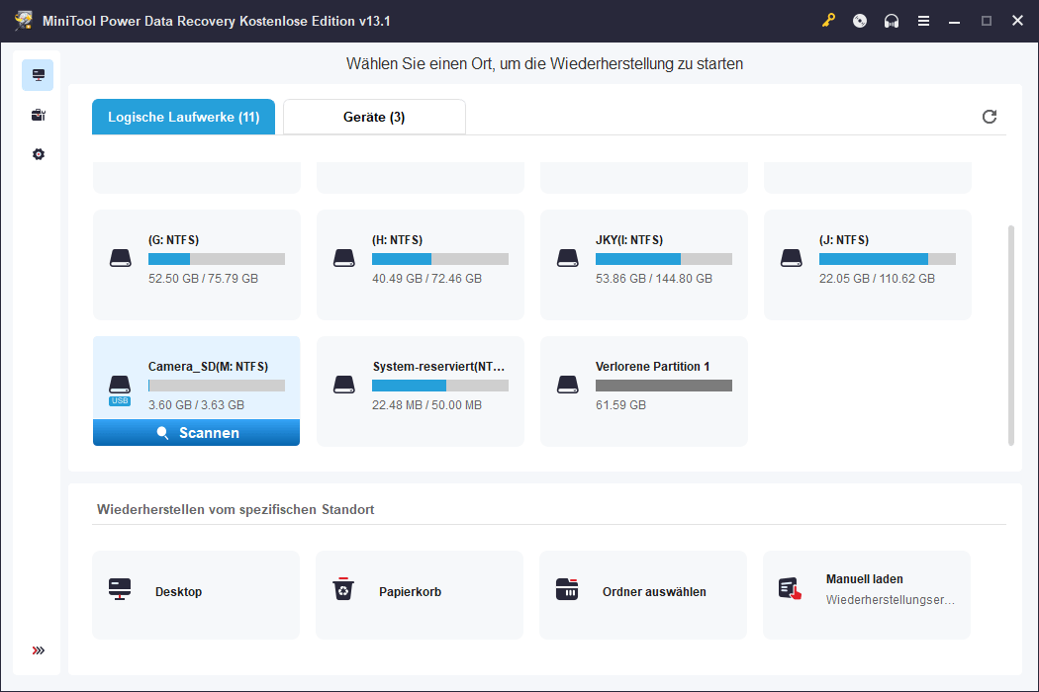Open support via the headphones icon
Screen dimensions: 1039x692
click(892, 21)
